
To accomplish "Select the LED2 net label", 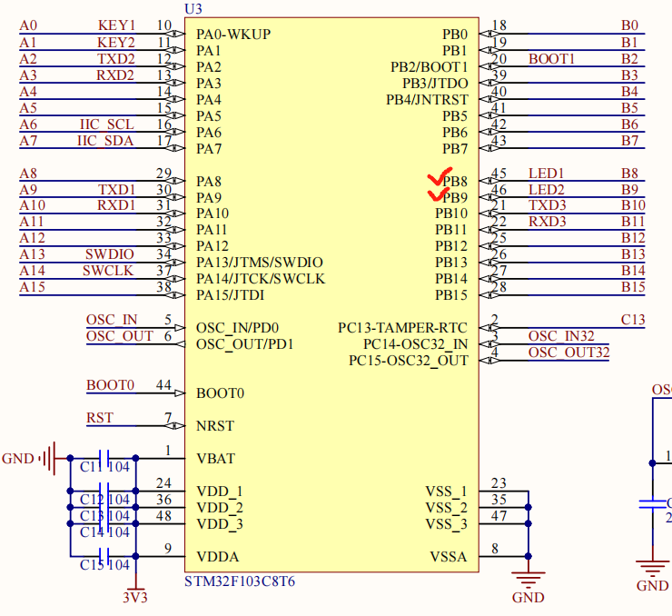I will 547,190.
